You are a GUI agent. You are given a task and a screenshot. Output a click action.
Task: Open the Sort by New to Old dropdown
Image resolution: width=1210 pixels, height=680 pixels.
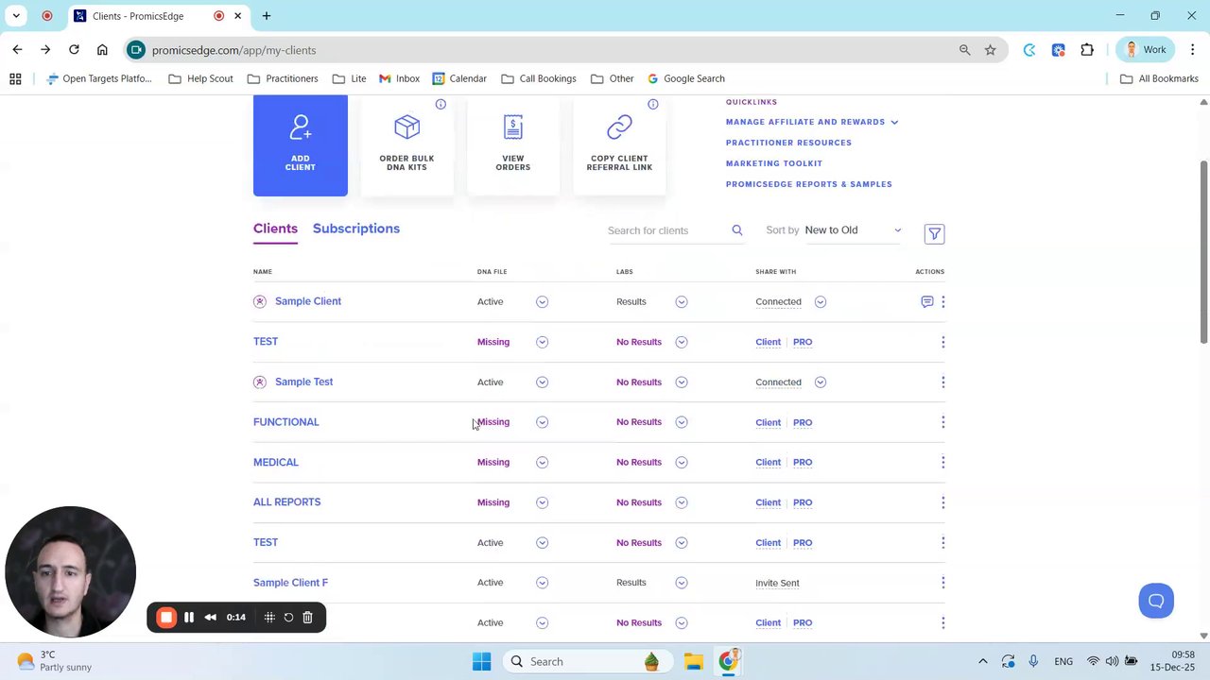pos(854,229)
